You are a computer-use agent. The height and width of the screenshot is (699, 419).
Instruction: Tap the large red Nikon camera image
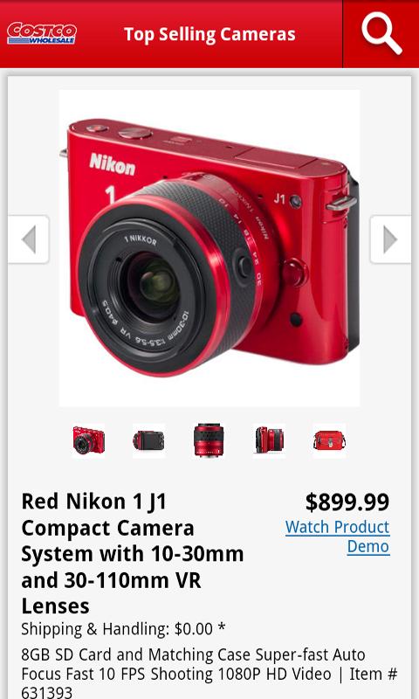209,248
